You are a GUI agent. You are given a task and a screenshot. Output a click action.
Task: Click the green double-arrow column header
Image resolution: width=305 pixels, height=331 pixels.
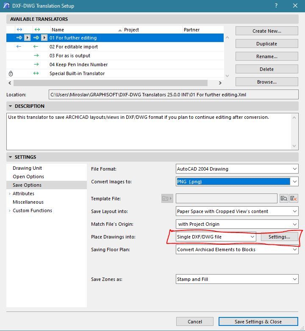[x=37, y=30]
